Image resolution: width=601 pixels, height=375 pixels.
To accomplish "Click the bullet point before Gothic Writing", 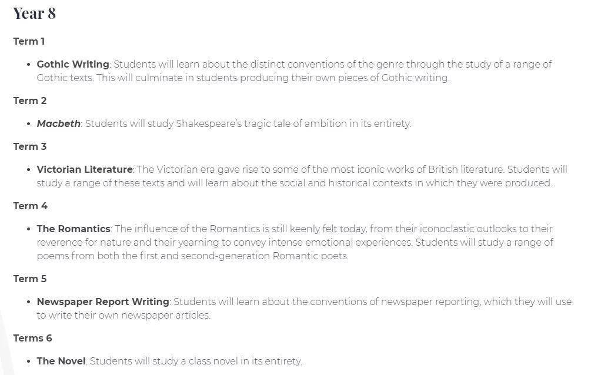I will click(28, 64).
